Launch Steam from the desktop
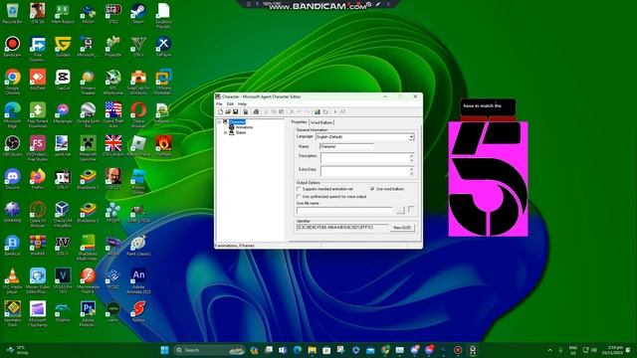The image size is (637, 358). (138, 13)
